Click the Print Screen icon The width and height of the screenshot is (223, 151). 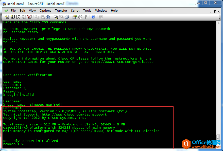point(56,17)
